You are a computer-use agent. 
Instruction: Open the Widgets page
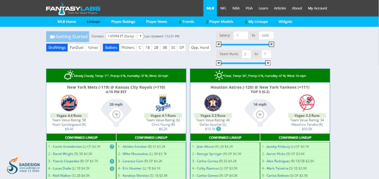pos(285,22)
